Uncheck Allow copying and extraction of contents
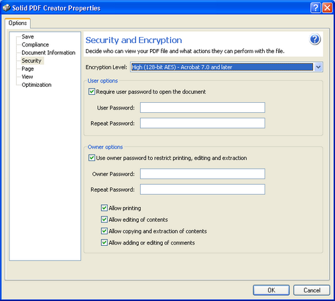 point(104,231)
